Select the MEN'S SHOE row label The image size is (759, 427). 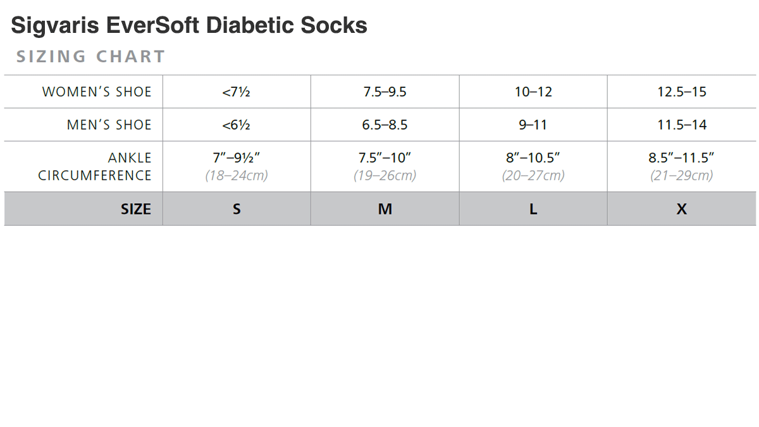click(109, 125)
